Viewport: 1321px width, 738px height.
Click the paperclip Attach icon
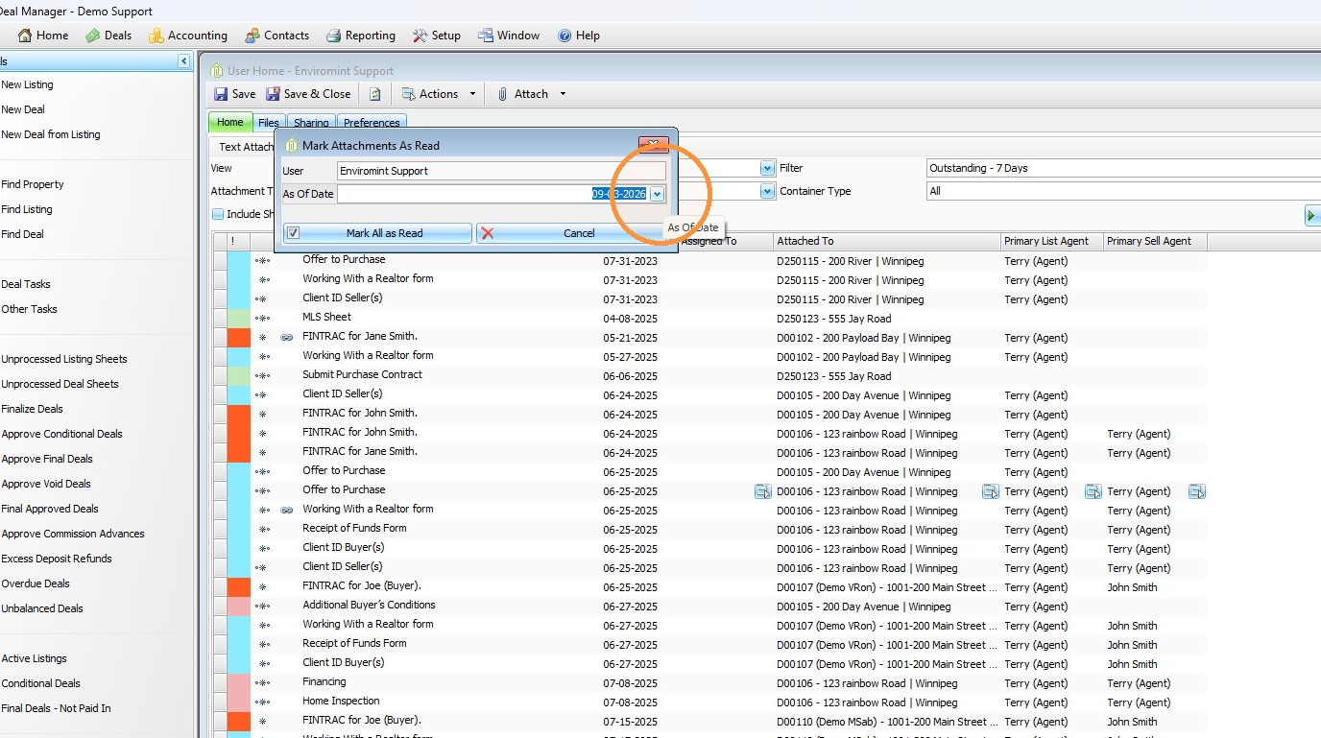(x=502, y=94)
